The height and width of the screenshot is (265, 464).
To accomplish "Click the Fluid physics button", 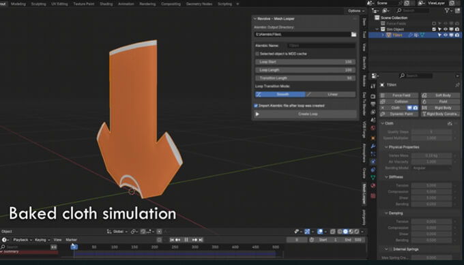I will [441, 102].
